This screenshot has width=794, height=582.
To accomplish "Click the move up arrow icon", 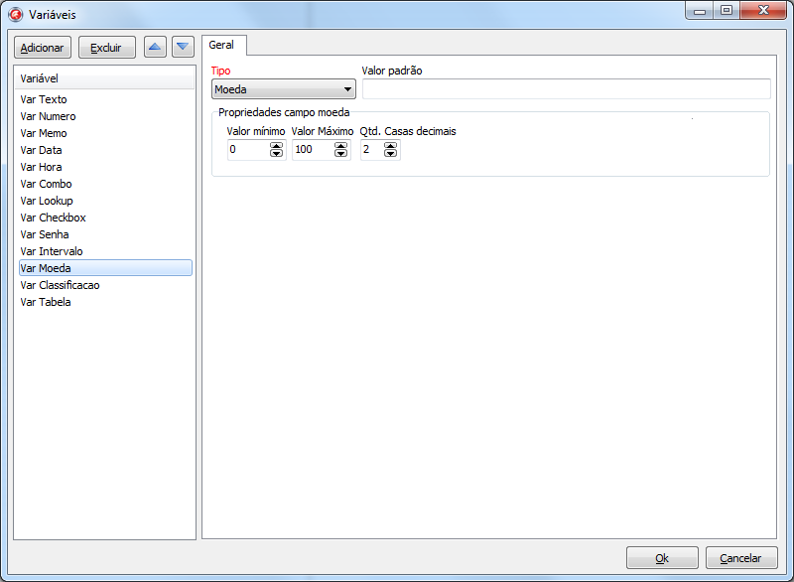I will click(x=155, y=47).
